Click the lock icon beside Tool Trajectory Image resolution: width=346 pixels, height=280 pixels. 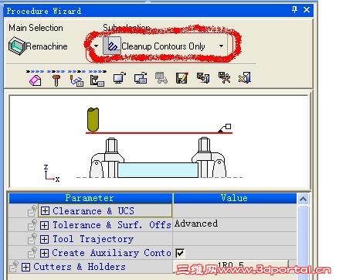(32, 238)
